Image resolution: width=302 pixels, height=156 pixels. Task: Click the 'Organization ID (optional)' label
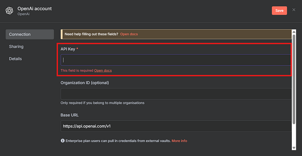pyautogui.click(x=85, y=83)
